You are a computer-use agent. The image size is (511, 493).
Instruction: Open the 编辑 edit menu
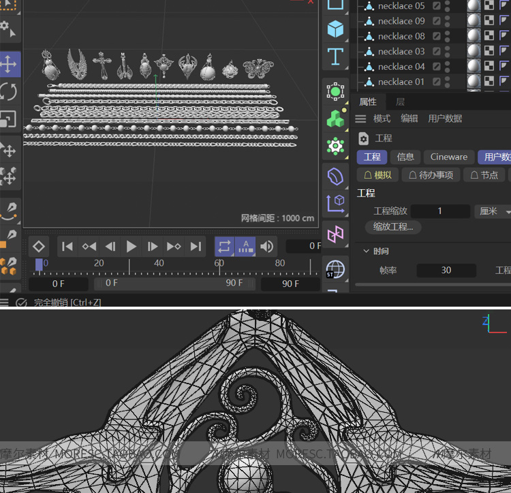tap(409, 118)
